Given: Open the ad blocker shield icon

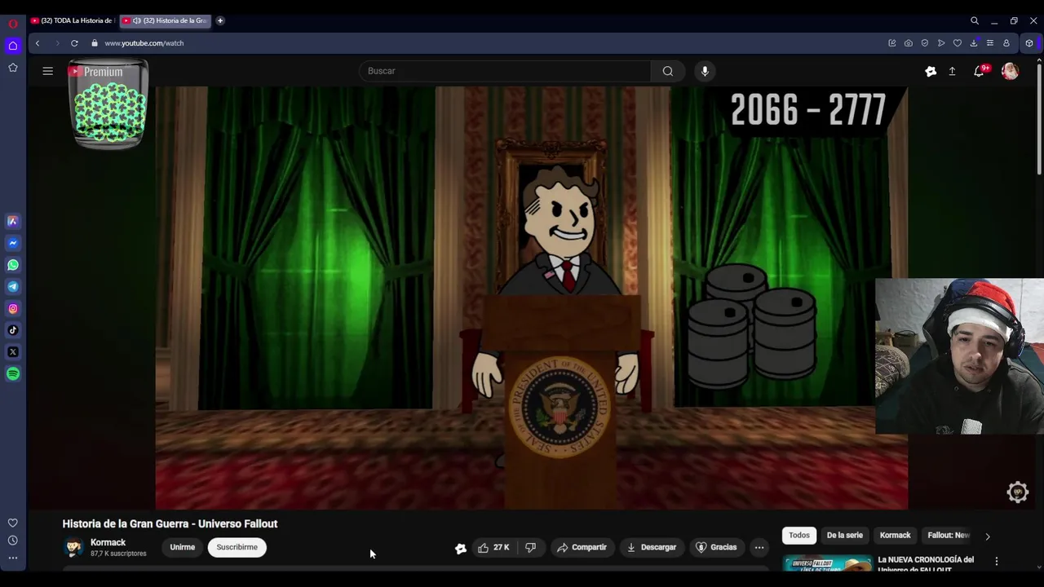Looking at the screenshot, I should (x=925, y=43).
